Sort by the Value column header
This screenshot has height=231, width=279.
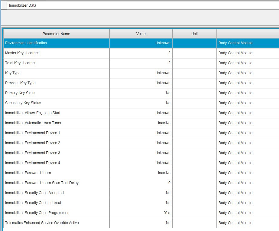[x=141, y=34]
